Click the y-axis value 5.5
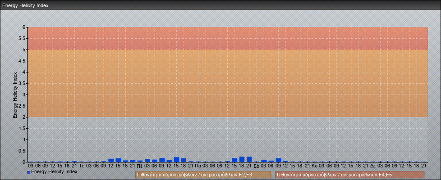Screen dimensions: 441x180 click(x=23, y=38)
